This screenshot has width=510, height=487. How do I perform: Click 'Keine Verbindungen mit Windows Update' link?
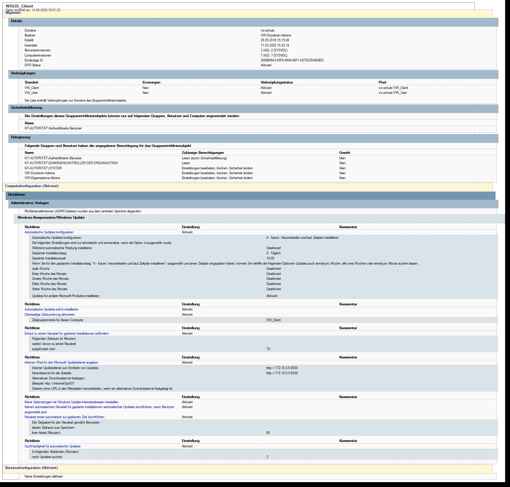[x=71, y=402]
